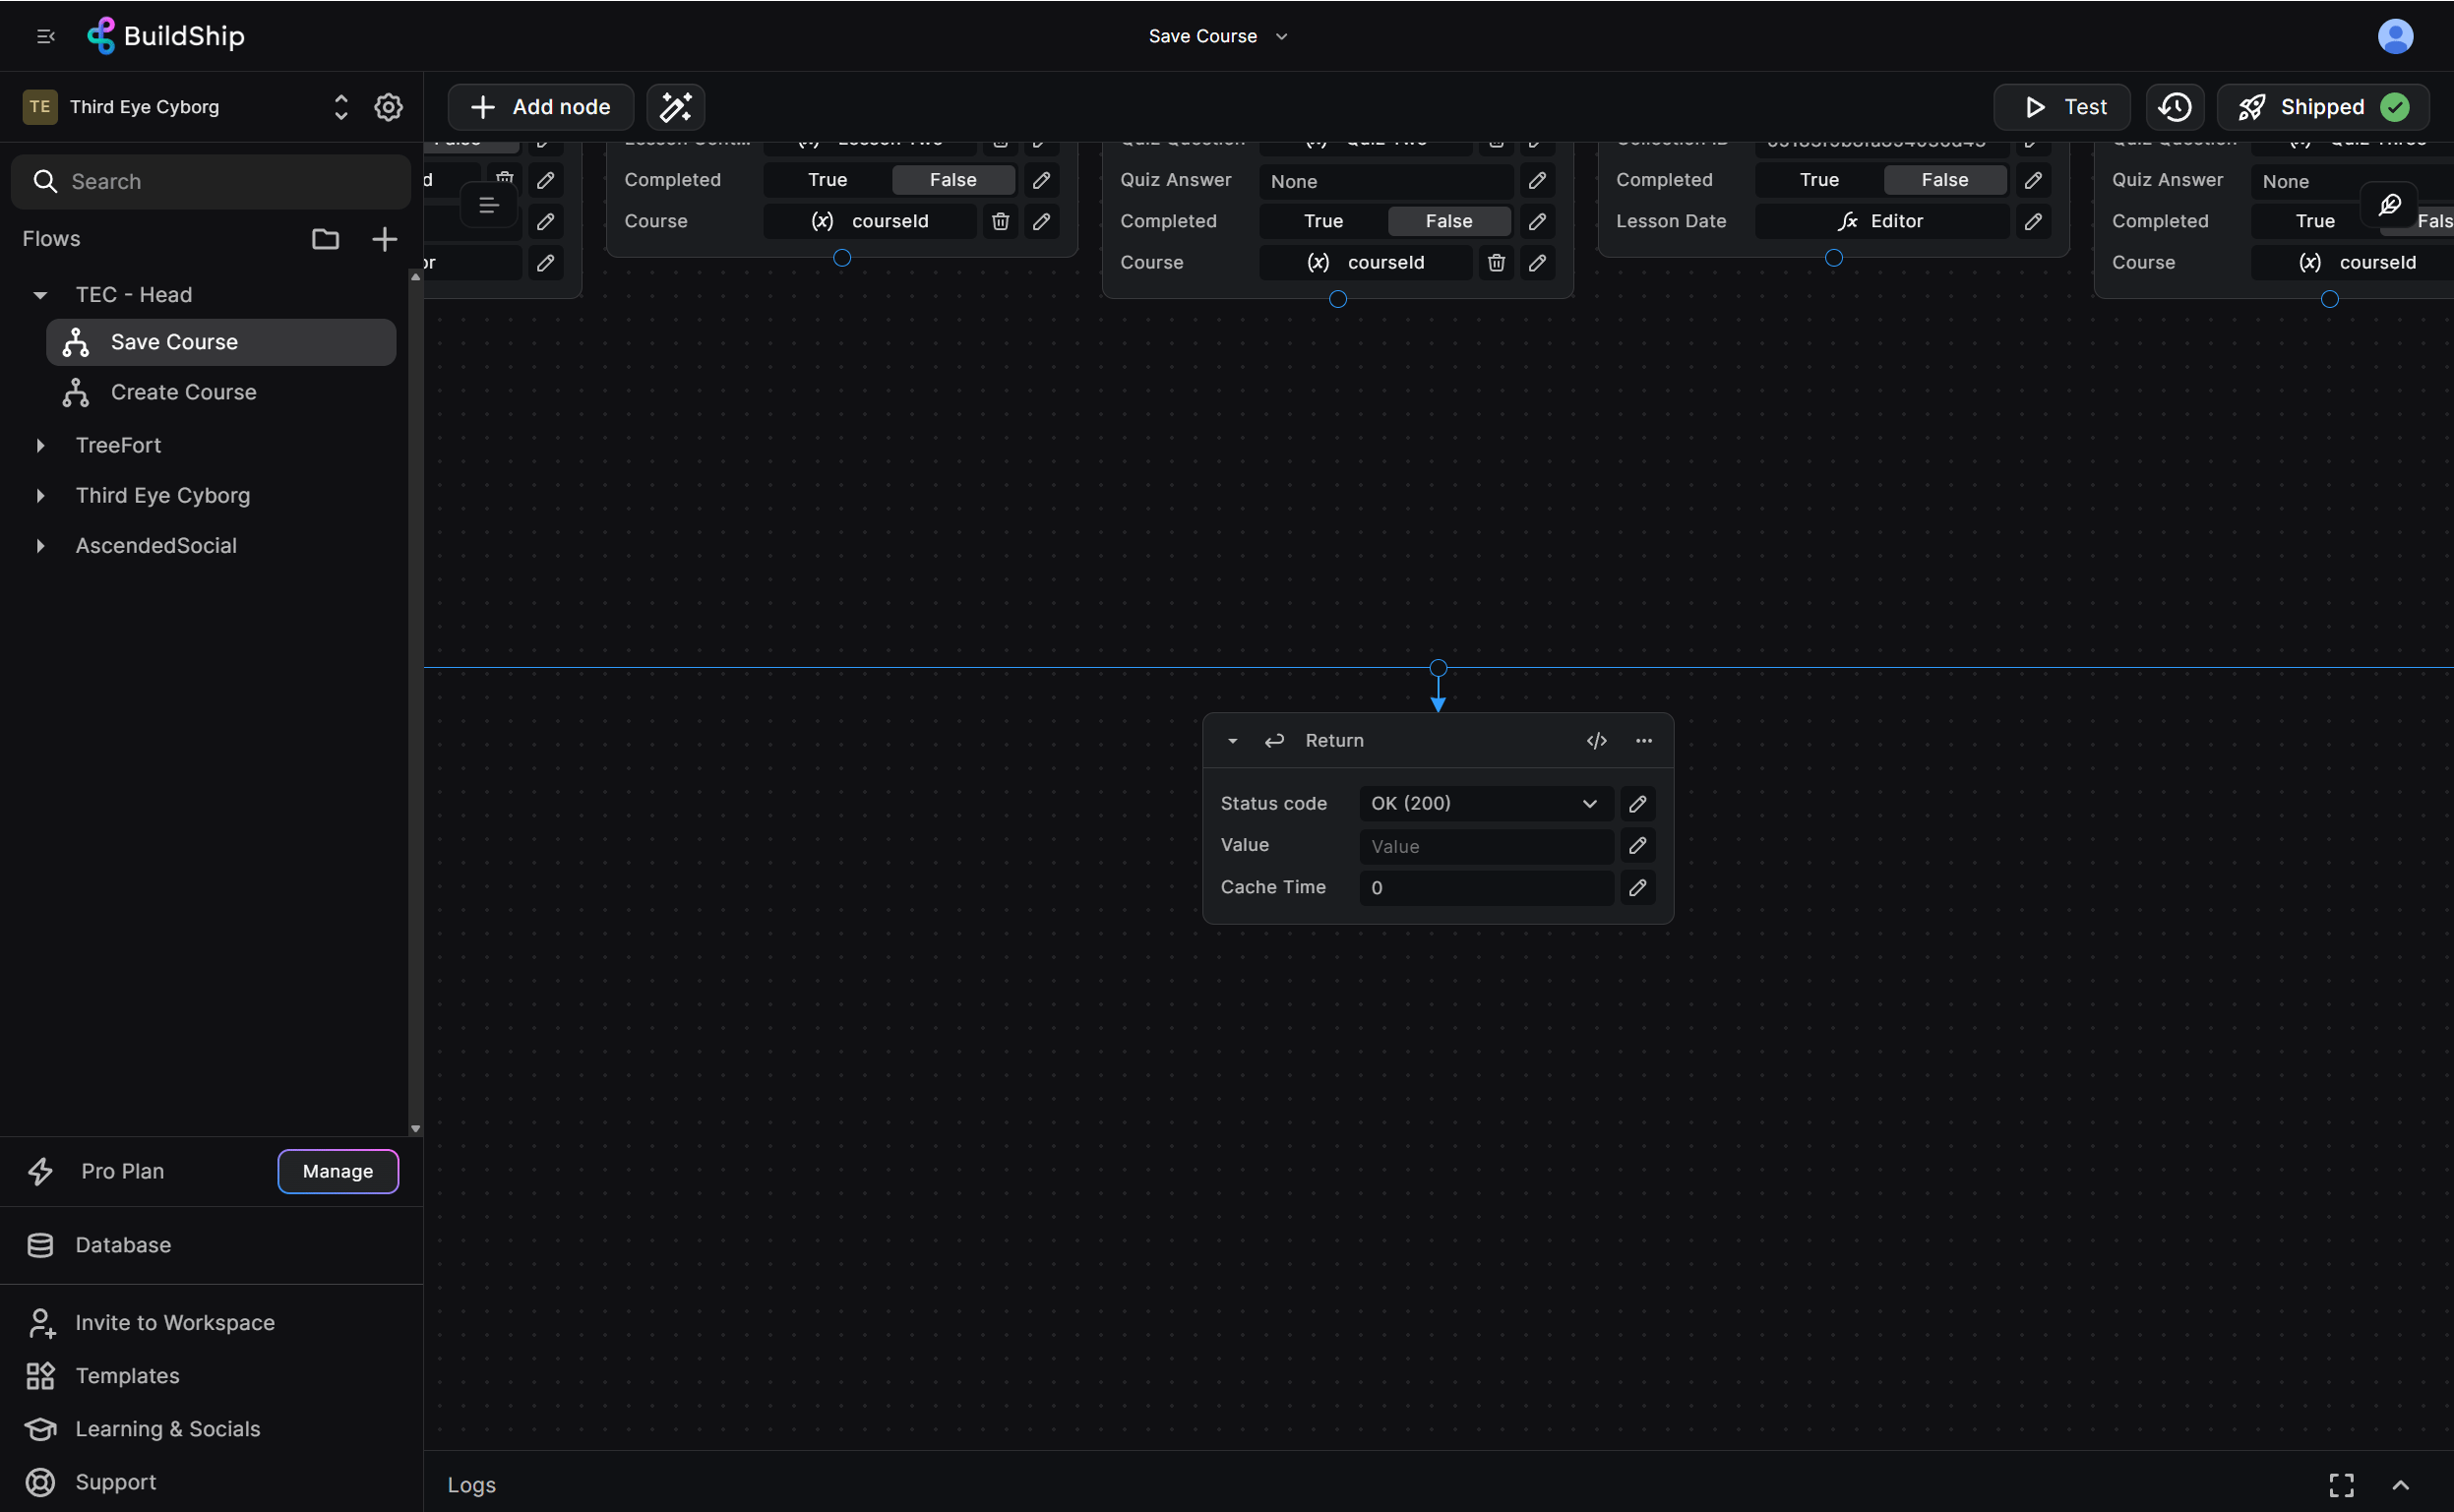The width and height of the screenshot is (2454, 1512).
Task: Open workspace settings gear
Action: (388, 107)
